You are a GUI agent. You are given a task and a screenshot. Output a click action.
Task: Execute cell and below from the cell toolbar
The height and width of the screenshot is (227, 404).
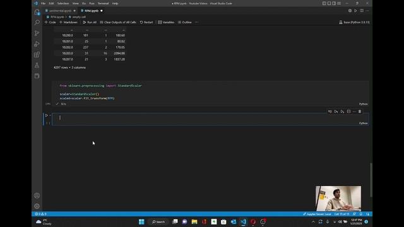(x=342, y=112)
